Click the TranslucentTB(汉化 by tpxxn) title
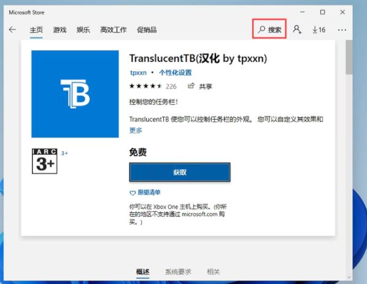This screenshot has height=284, width=367. click(198, 58)
